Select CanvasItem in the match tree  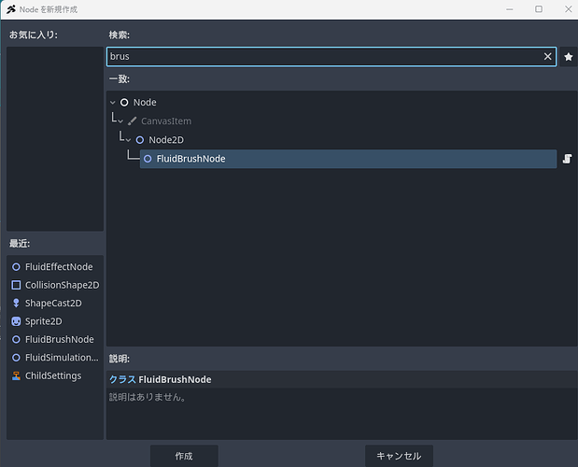(x=166, y=120)
